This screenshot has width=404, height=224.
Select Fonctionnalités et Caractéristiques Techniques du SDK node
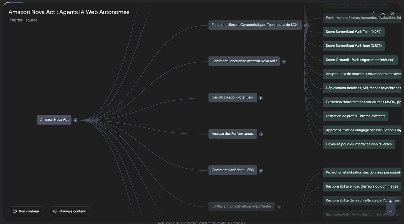(x=254, y=25)
